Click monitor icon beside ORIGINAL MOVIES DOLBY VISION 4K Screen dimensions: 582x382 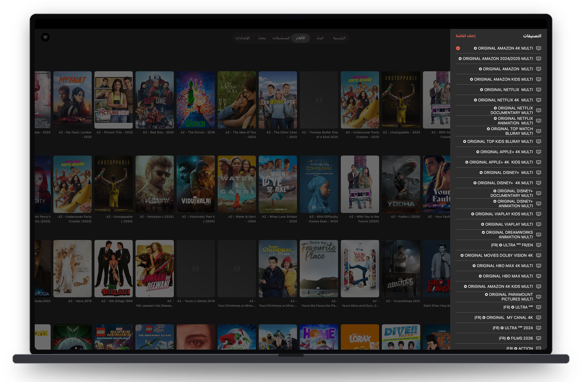pos(538,255)
